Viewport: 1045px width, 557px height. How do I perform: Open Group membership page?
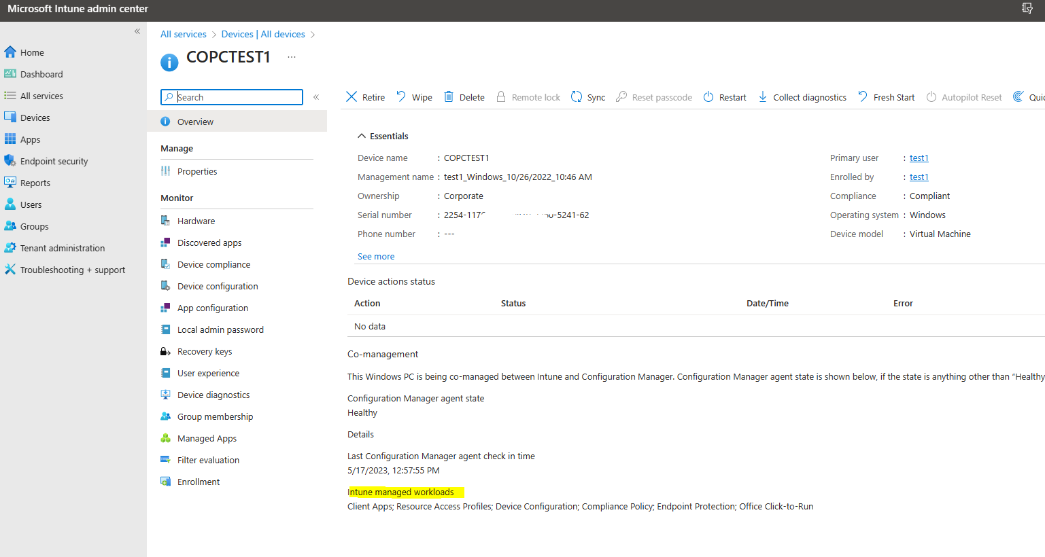[215, 416]
